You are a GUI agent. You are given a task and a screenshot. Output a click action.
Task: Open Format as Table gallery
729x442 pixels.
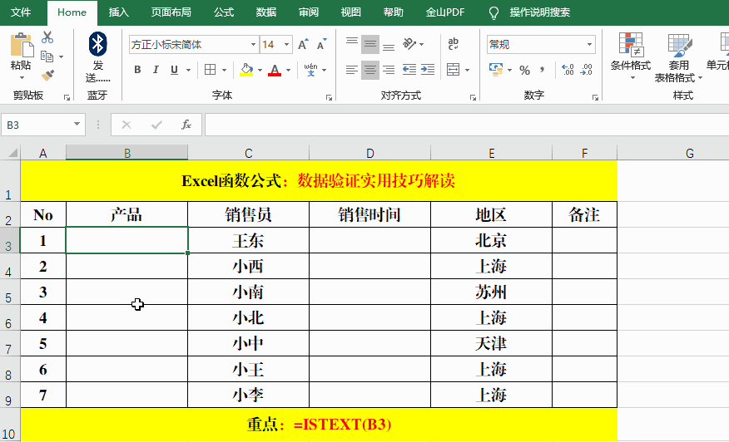pyautogui.click(x=678, y=58)
